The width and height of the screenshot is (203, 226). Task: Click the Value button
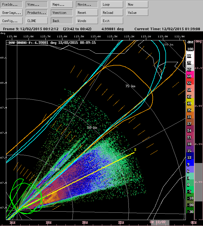click(x=137, y=13)
